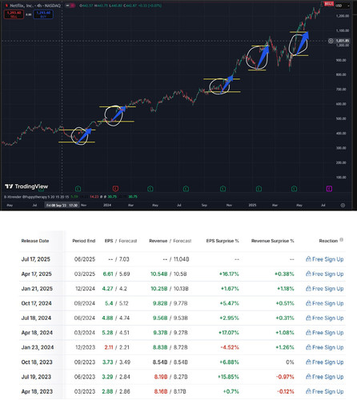Click Free Sign Up in the Apr 18, 2023 row
This screenshot has width=357, height=400.
tap(325, 391)
